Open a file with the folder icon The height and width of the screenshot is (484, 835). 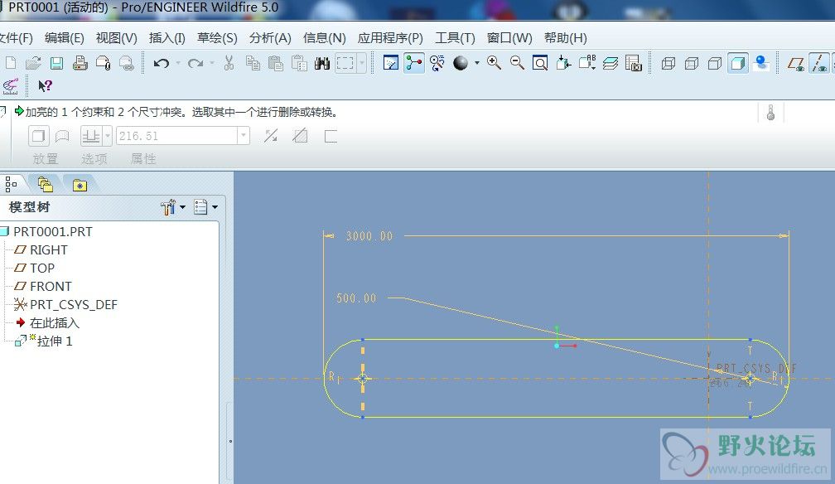(x=33, y=63)
